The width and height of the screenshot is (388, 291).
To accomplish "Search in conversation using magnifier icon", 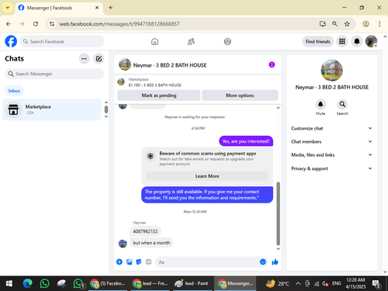I will [342, 104].
